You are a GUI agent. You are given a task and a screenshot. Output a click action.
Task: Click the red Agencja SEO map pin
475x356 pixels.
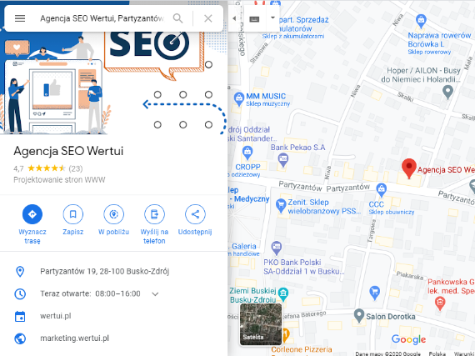(409, 168)
